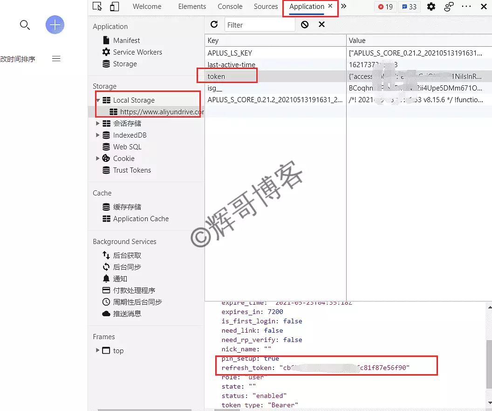
Task: Click the search magnifier icon
Action: click(25, 25)
